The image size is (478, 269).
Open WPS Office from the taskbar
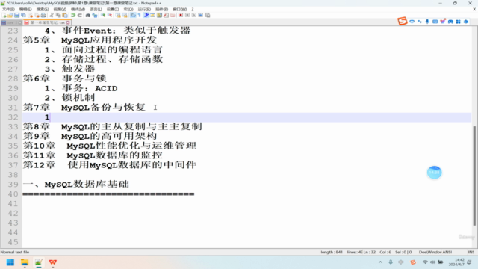(x=53, y=262)
